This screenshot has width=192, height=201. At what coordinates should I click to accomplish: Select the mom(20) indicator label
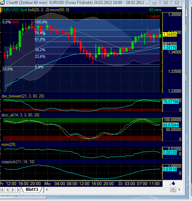pos(8,144)
